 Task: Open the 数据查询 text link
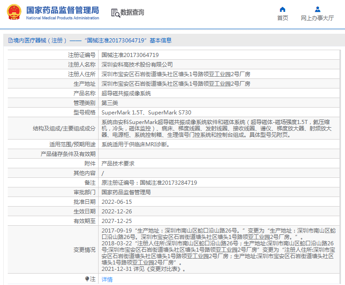[132, 13]
